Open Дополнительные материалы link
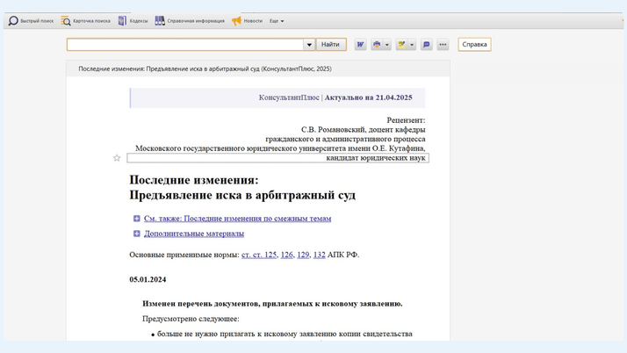 pos(194,234)
